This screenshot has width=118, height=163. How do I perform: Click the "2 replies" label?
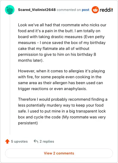click(47, 141)
